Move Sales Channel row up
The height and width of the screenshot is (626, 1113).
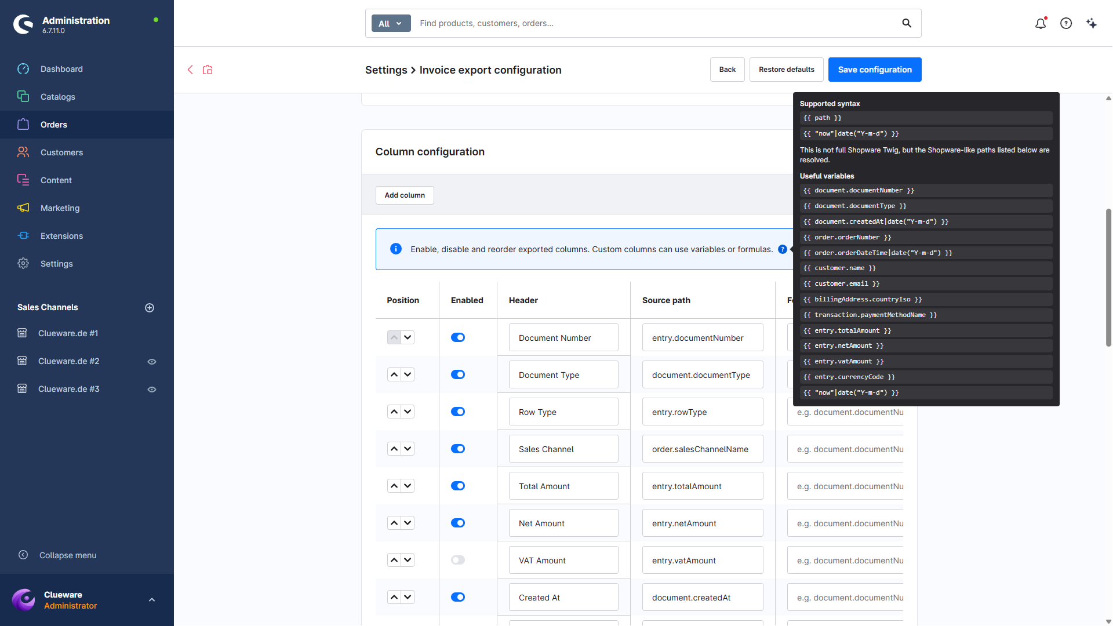(394, 449)
